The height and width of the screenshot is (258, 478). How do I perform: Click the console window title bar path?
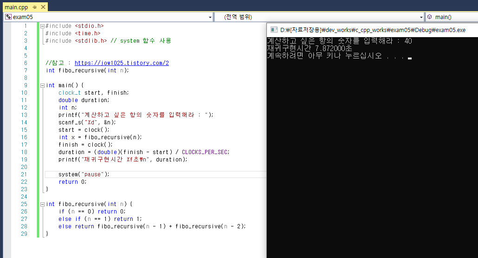point(371,30)
